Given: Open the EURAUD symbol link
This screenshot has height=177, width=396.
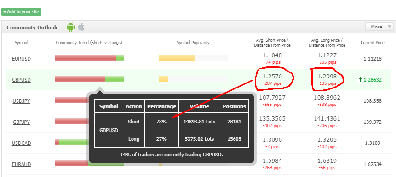Looking at the screenshot, I should point(22,165).
